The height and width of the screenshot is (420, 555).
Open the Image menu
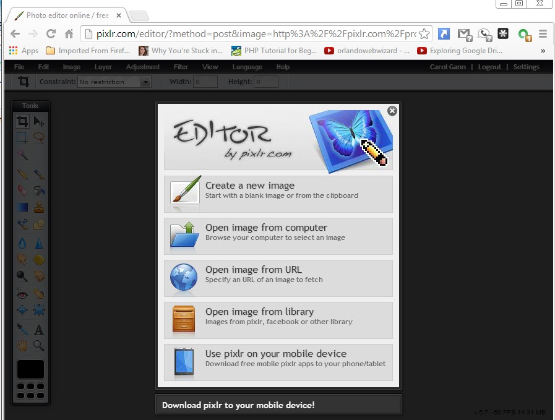pyautogui.click(x=72, y=67)
